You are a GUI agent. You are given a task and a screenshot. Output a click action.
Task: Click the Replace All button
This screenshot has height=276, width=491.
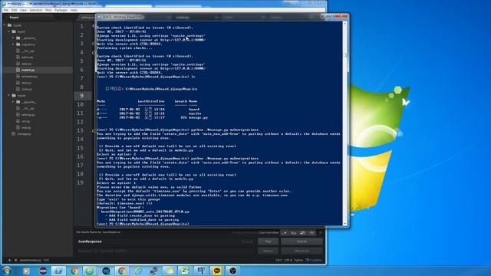point(302,251)
